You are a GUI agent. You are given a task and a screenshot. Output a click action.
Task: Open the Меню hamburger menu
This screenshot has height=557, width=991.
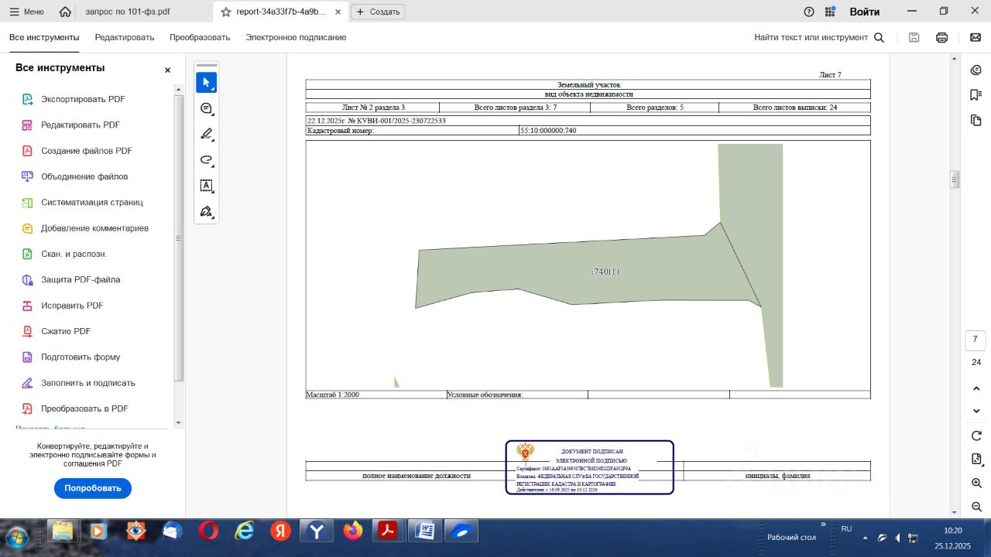(26, 12)
